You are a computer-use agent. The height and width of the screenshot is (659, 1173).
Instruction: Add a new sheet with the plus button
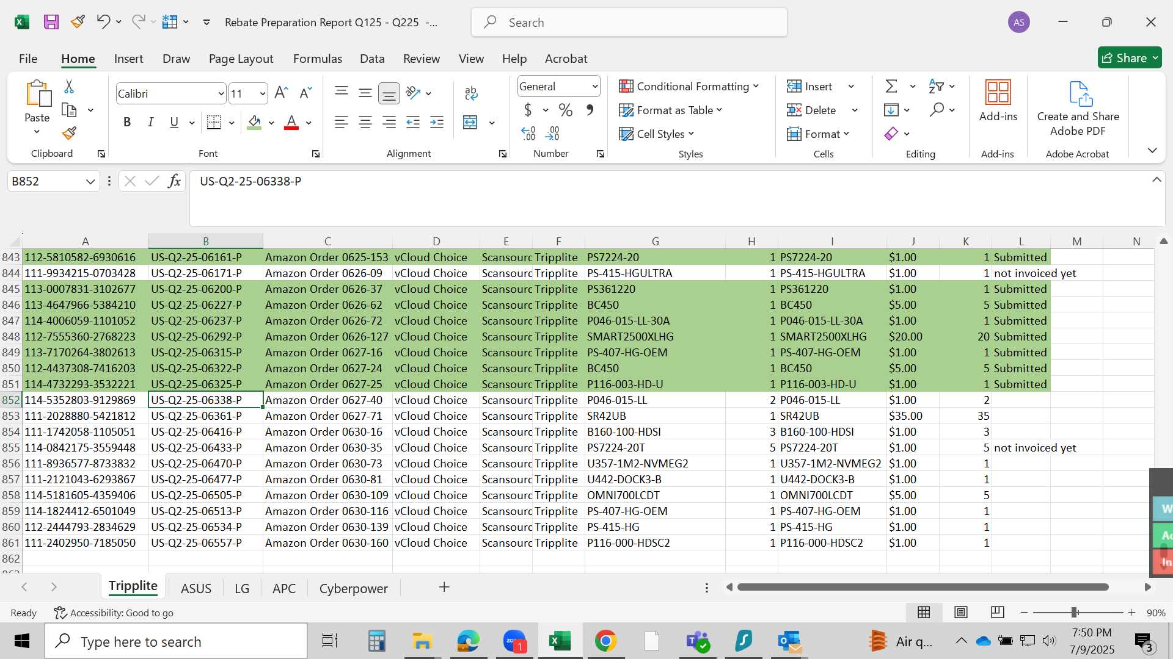(444, 587)
